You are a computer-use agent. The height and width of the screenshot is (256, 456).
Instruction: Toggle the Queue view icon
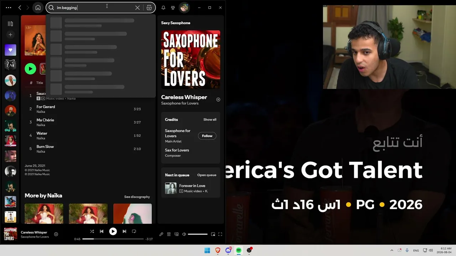pyautogui.click(x=169, y=234)
